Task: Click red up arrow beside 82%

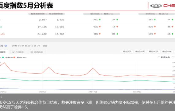Action: [x=155, y=27]
